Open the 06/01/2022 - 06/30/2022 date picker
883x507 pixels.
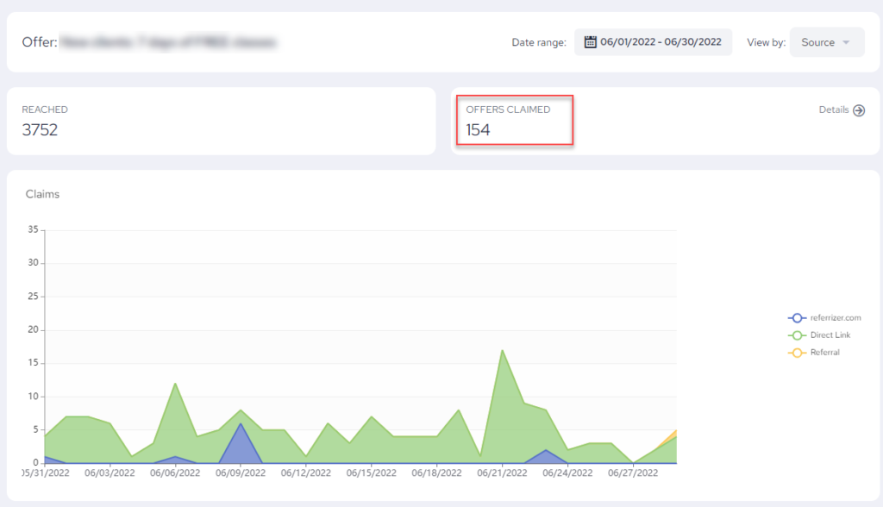tap(661, 42)
